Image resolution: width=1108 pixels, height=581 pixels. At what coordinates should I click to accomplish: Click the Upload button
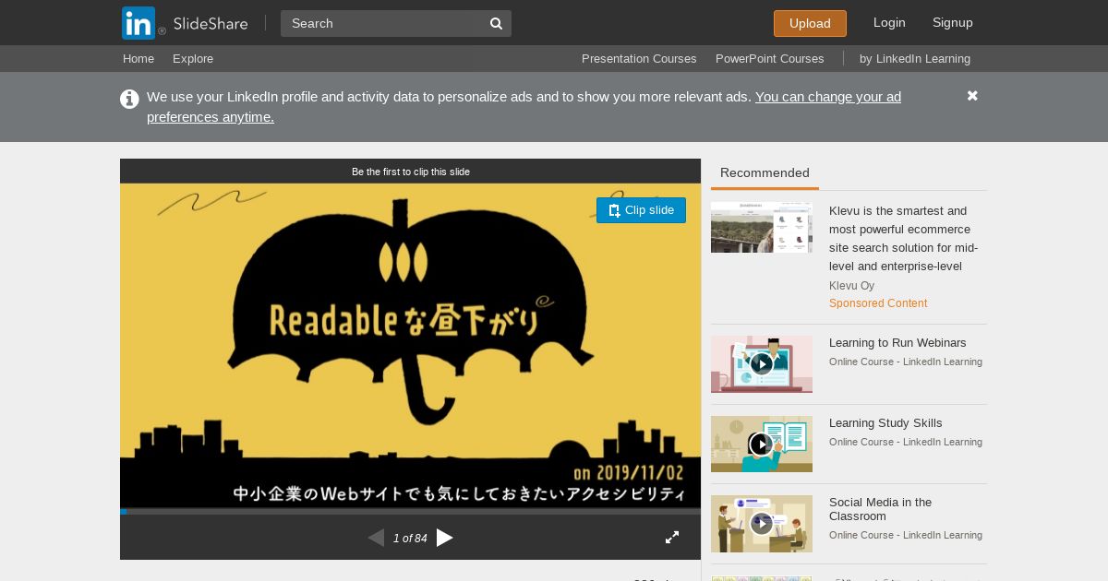click(x=810, y=23)
